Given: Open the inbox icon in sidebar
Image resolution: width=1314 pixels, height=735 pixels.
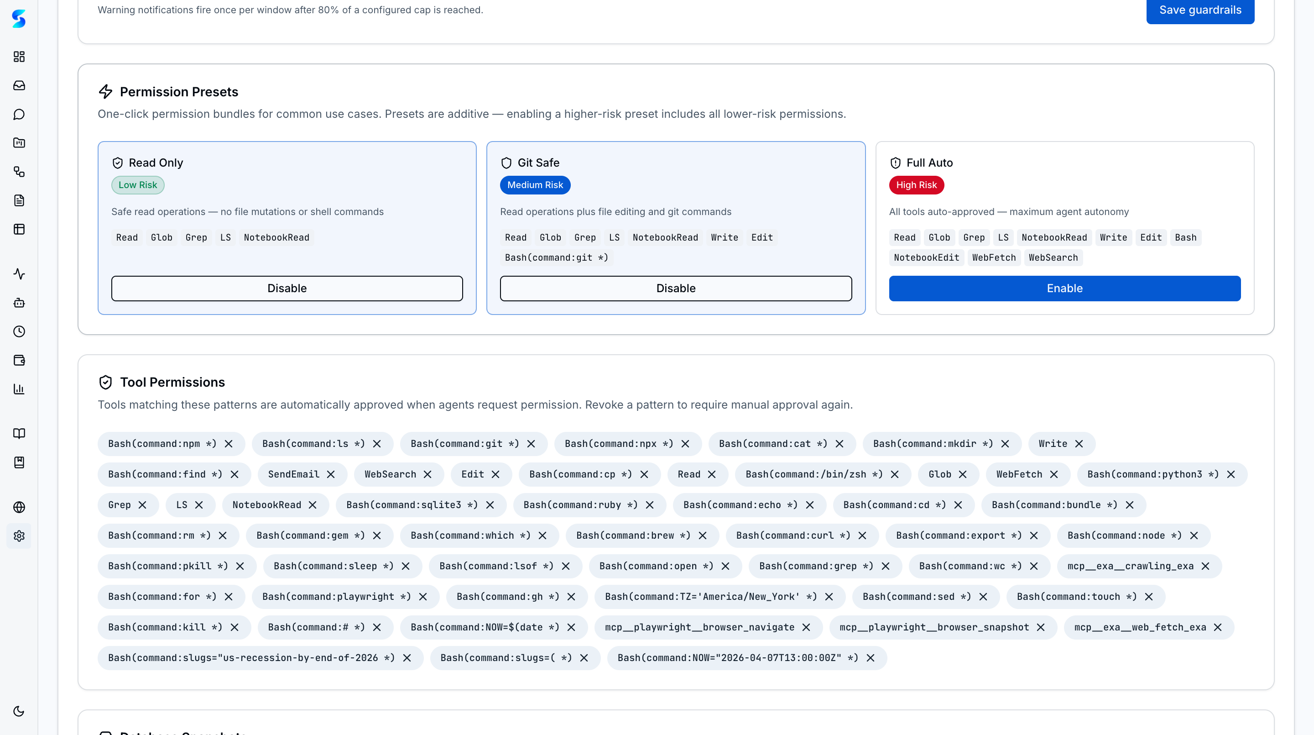Looking at the screenshot, I should [19, 85].
